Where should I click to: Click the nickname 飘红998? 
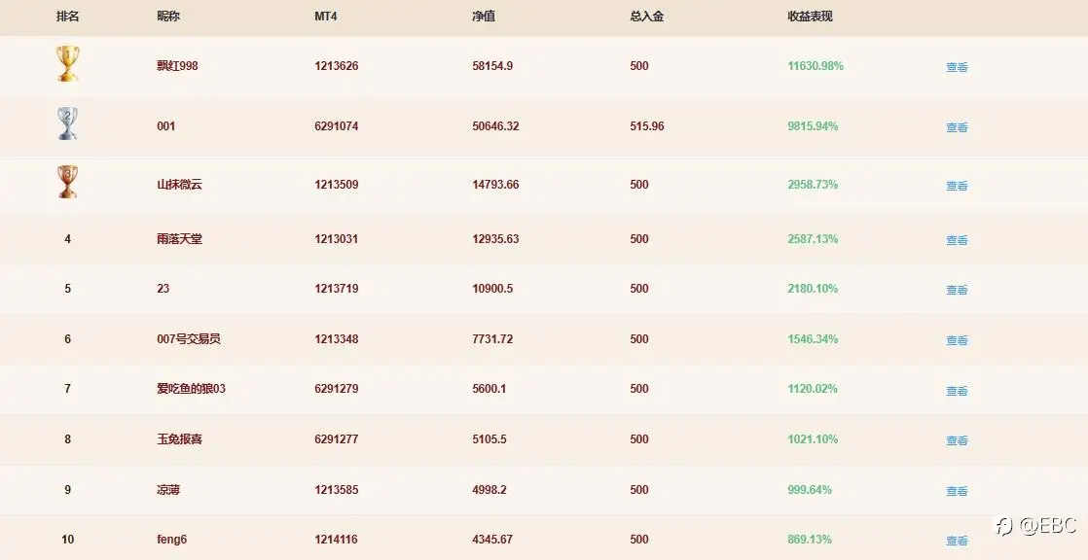[178, 66]
